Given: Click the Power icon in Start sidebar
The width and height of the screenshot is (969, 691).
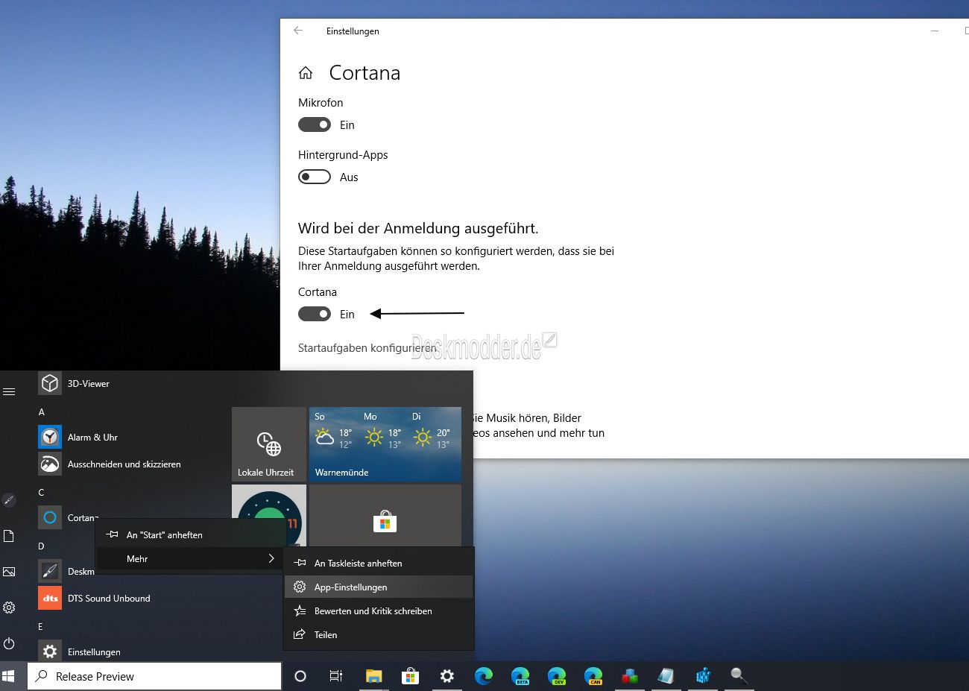Looking at the screenshot, I should (x=9, y=643).
